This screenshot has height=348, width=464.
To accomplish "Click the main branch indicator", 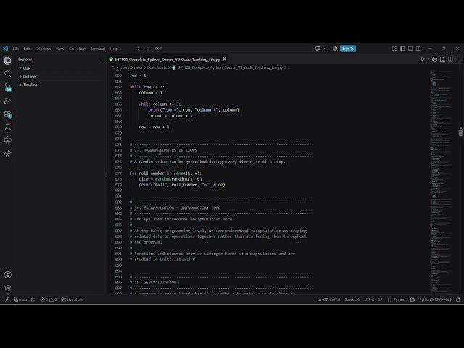I will [x=21, y=299].
